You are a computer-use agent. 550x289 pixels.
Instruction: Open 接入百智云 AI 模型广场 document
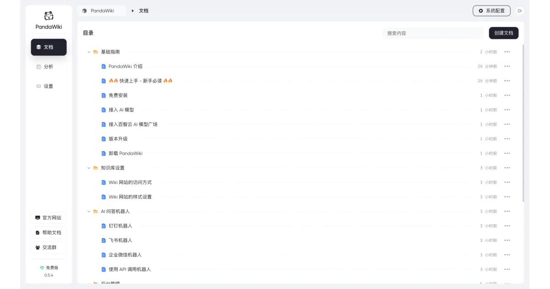point(133,124)
